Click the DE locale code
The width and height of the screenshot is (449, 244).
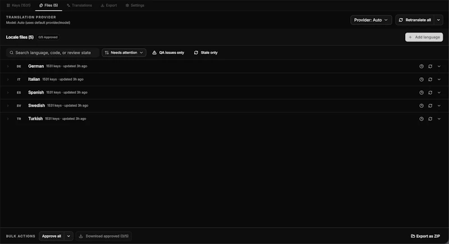[x=19, y=66]
